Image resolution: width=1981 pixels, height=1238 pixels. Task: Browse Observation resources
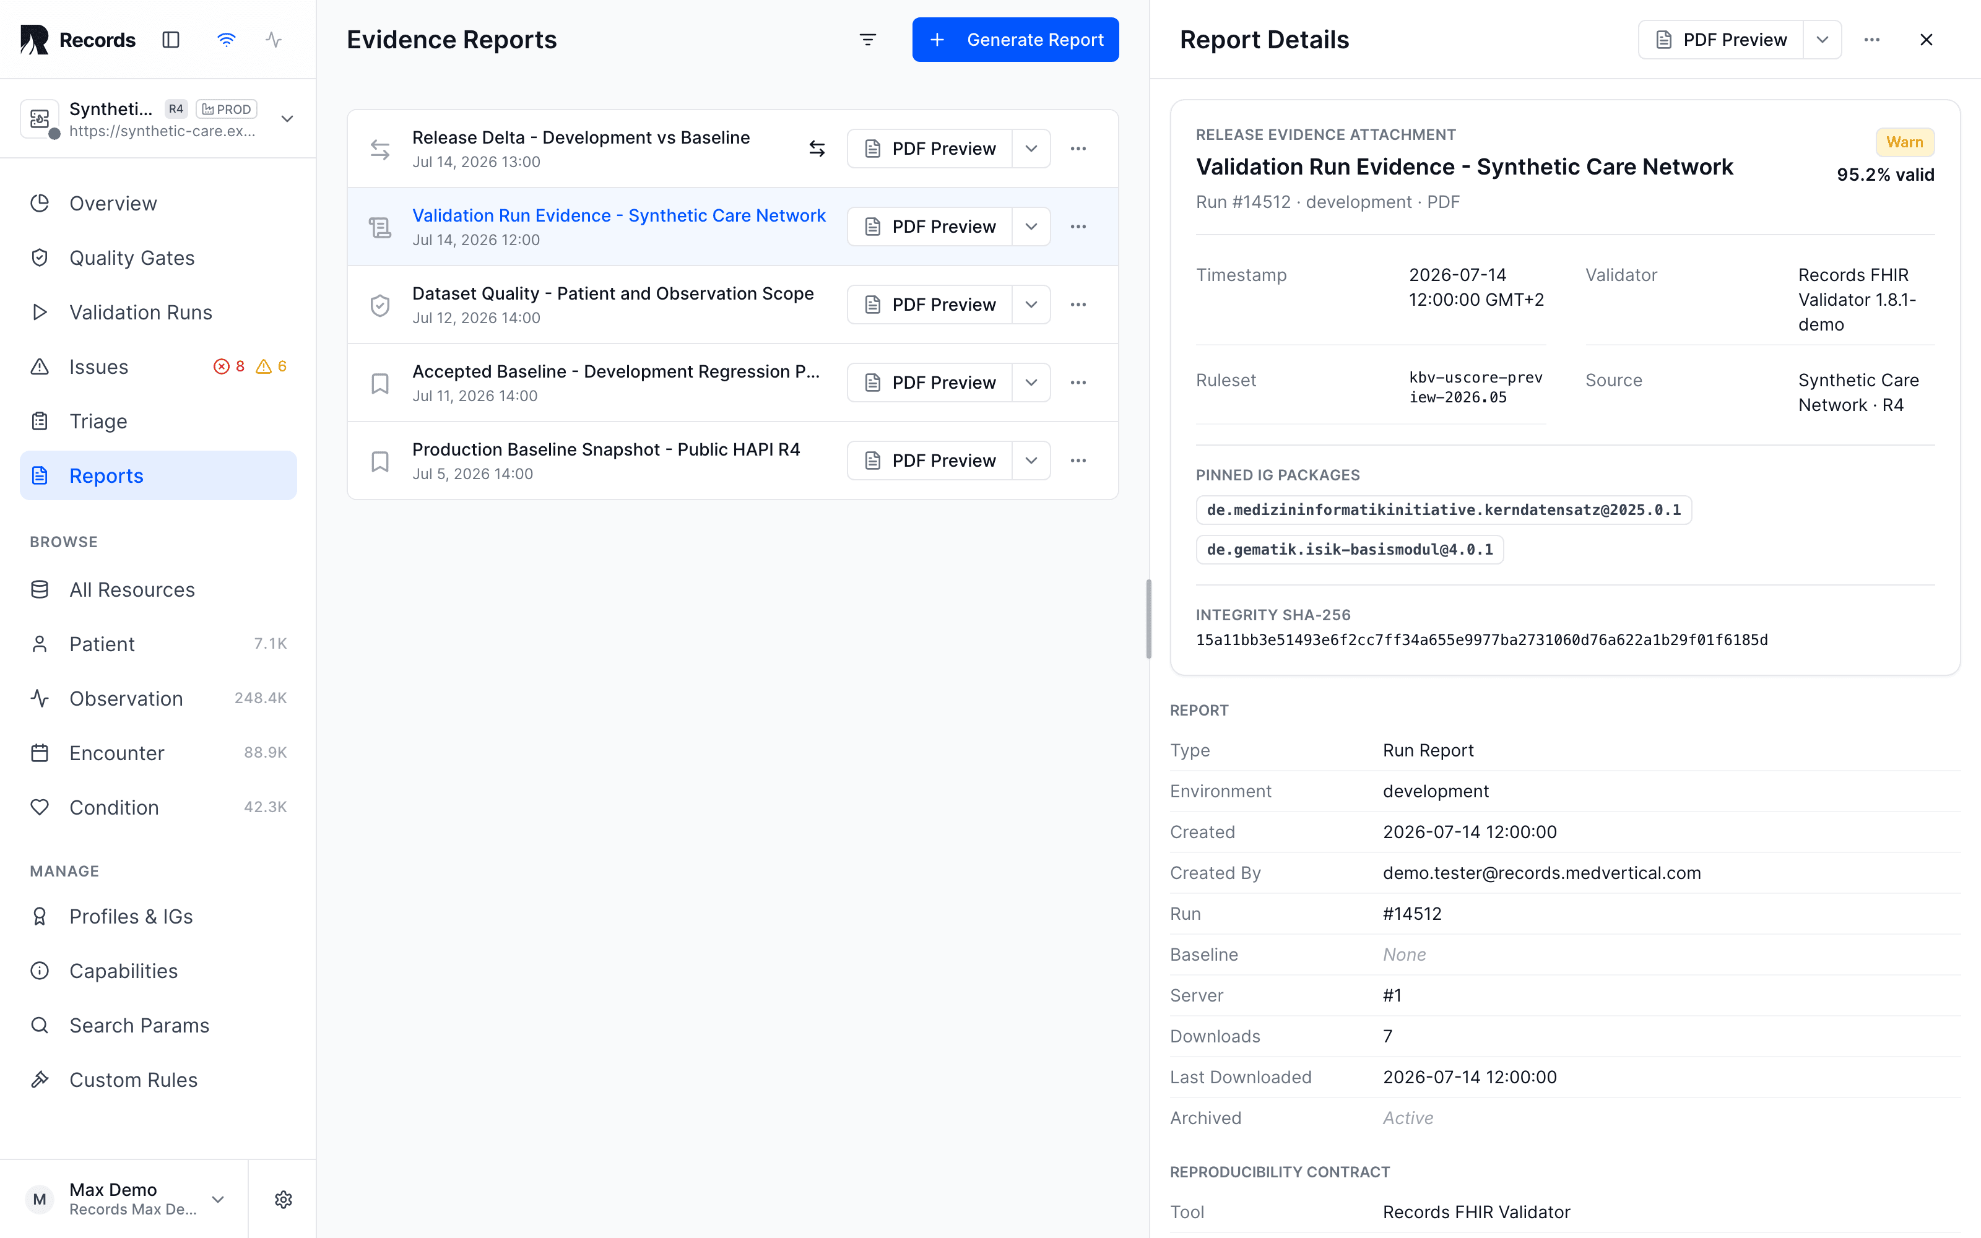click(x=158, y=698)
